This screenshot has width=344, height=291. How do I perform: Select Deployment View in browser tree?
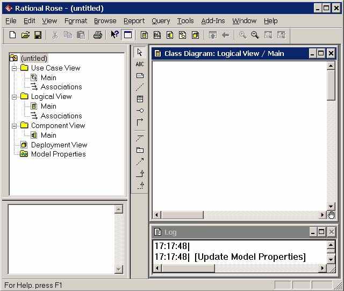pos(59,145)
